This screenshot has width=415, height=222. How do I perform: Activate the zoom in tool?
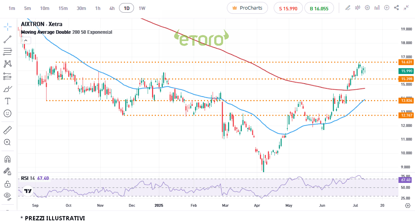point(7,143)
